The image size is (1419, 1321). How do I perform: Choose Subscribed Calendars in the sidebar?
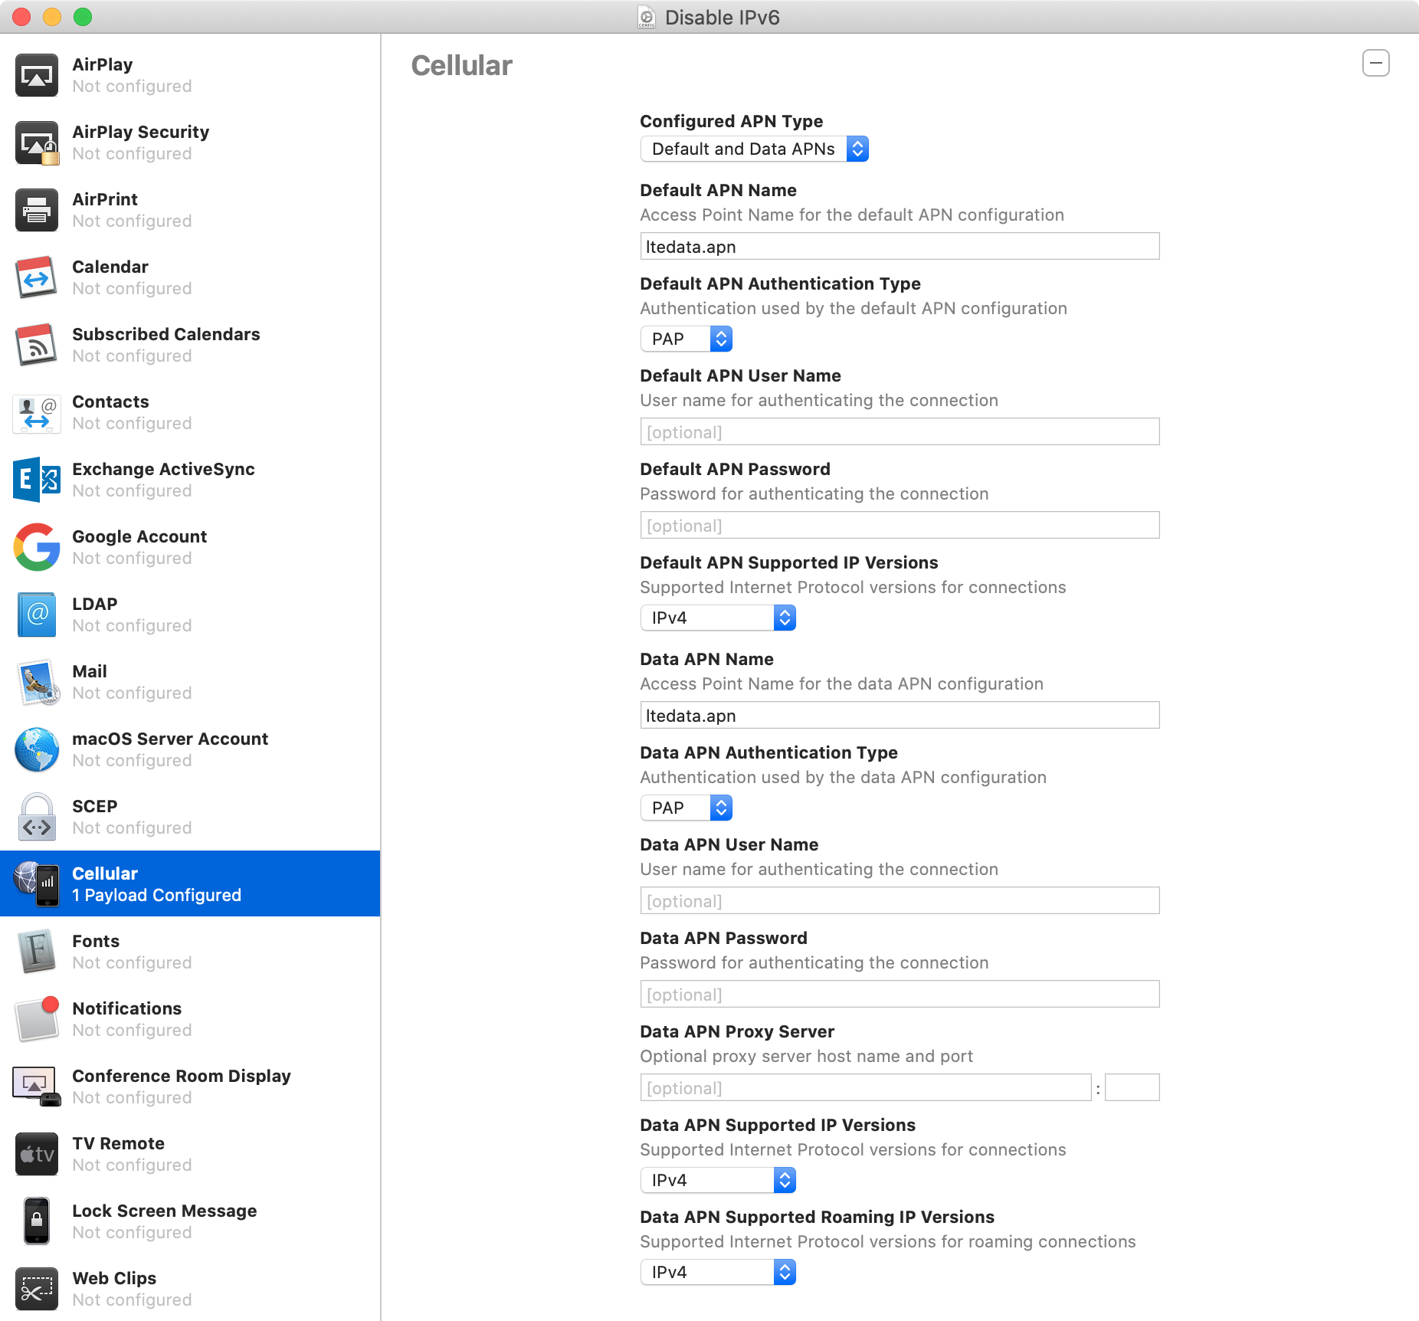point(190,345)
